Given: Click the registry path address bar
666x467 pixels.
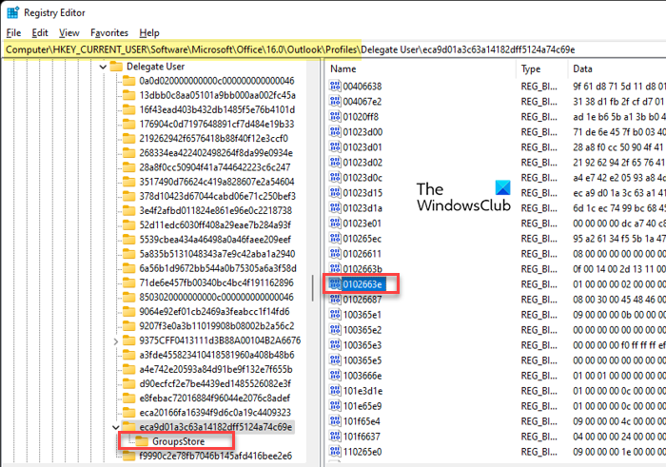Looking at the screenshot, I should 333,49.
